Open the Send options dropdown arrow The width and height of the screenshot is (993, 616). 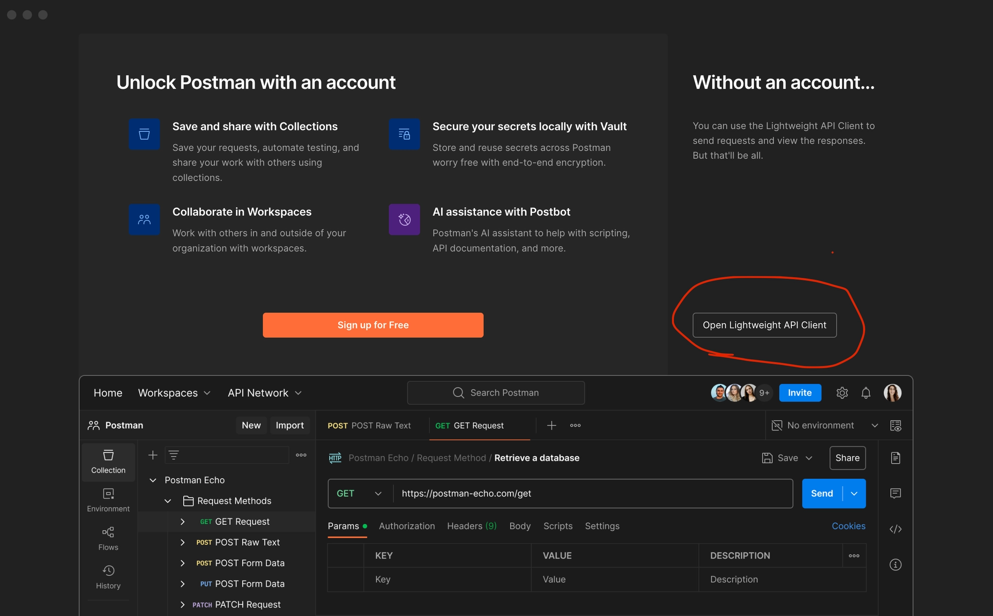point(854,493)
